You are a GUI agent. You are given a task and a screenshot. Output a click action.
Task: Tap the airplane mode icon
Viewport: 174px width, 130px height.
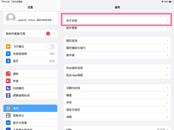click(8, 47)
